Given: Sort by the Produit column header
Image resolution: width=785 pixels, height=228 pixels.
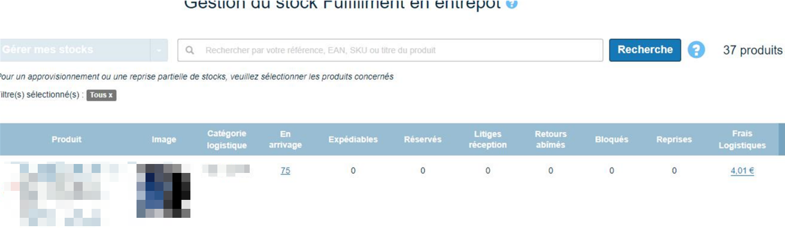Looking at the screenshot, I should point(66,139).
